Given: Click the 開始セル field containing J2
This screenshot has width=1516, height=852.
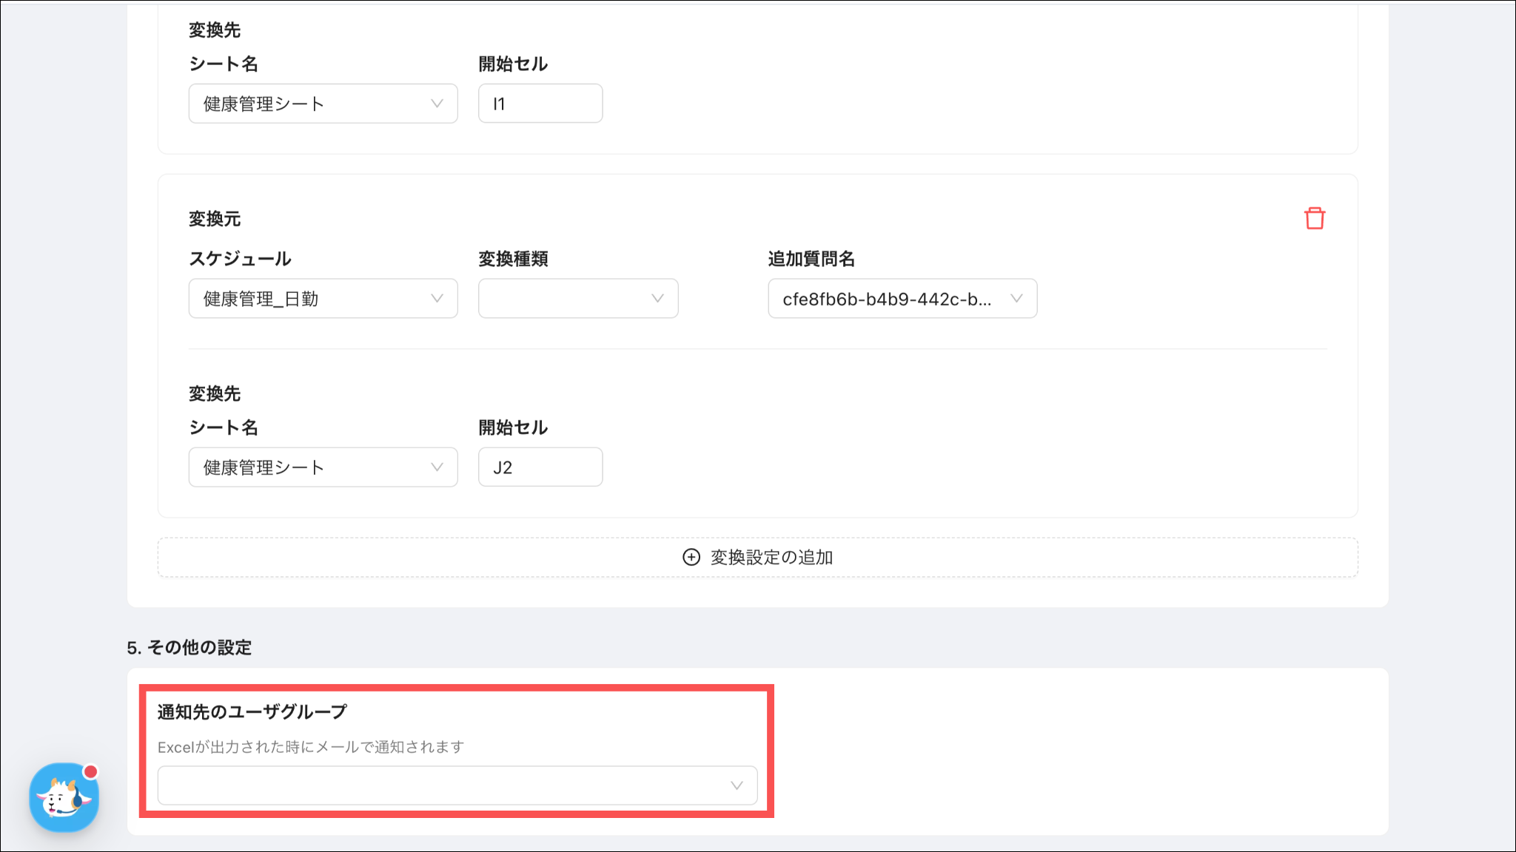Looking at the screenshot, I should (540, 467).
